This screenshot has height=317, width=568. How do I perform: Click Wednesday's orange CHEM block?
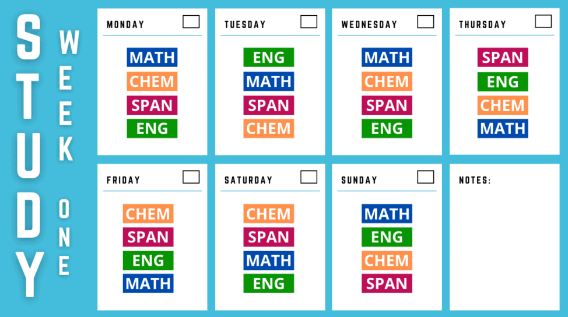click(x=387, y=82)
